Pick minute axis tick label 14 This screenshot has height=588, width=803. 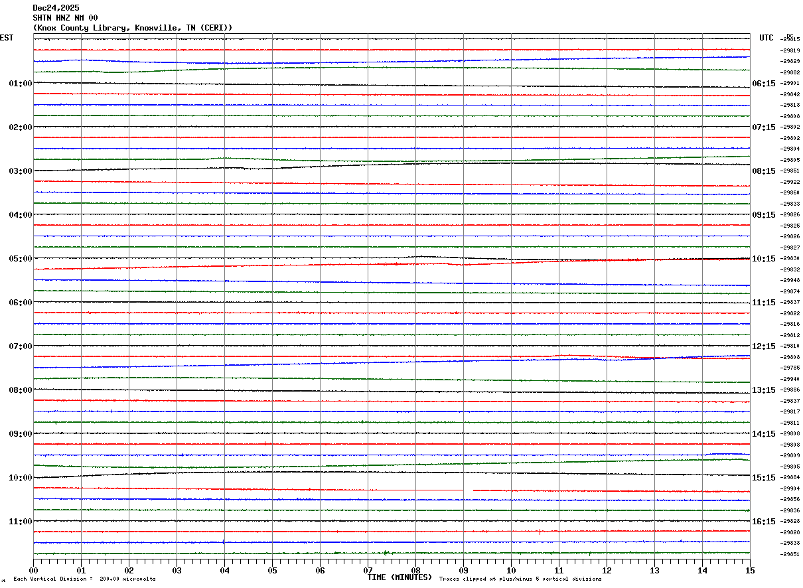click(702, 570)
